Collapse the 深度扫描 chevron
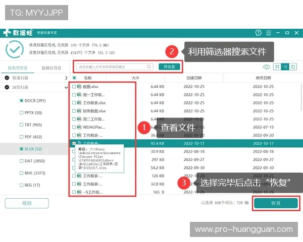Screen dimensions: 303x242 click(x=66, y=87)
